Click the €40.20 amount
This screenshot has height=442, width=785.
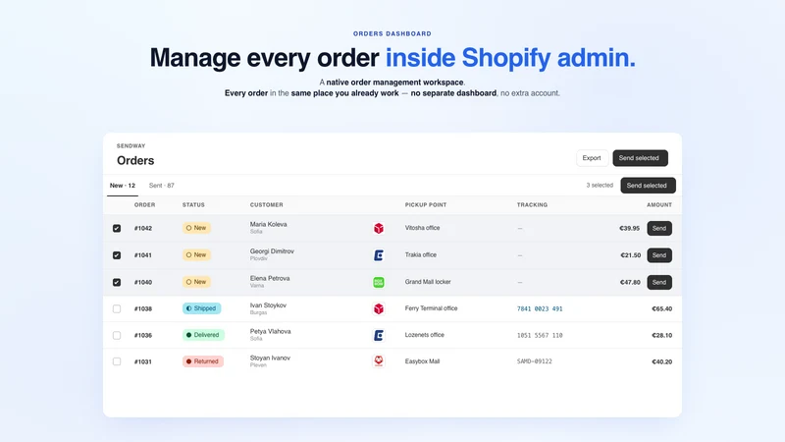(x=661, y=361)
